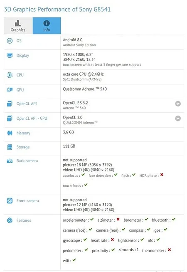Click the Memory icon
187x272 pixels.
click(10, 133)
